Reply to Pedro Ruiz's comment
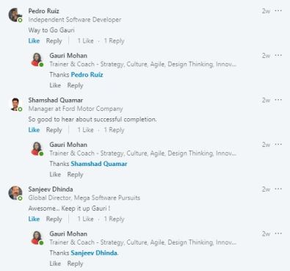This screenshot has width=290, height=271. (x=54, y=41)
